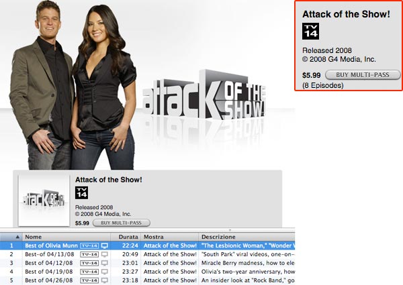Click Buy Multi-Pass button below show title
Viewport: 403px width, 285px height.
(122, 223)
